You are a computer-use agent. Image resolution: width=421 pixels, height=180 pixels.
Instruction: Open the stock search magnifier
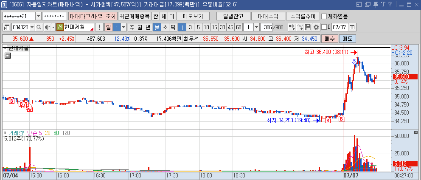(x=39, y=27)
